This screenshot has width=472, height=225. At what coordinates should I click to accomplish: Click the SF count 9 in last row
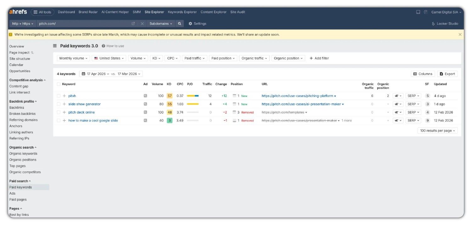point(428,120)
